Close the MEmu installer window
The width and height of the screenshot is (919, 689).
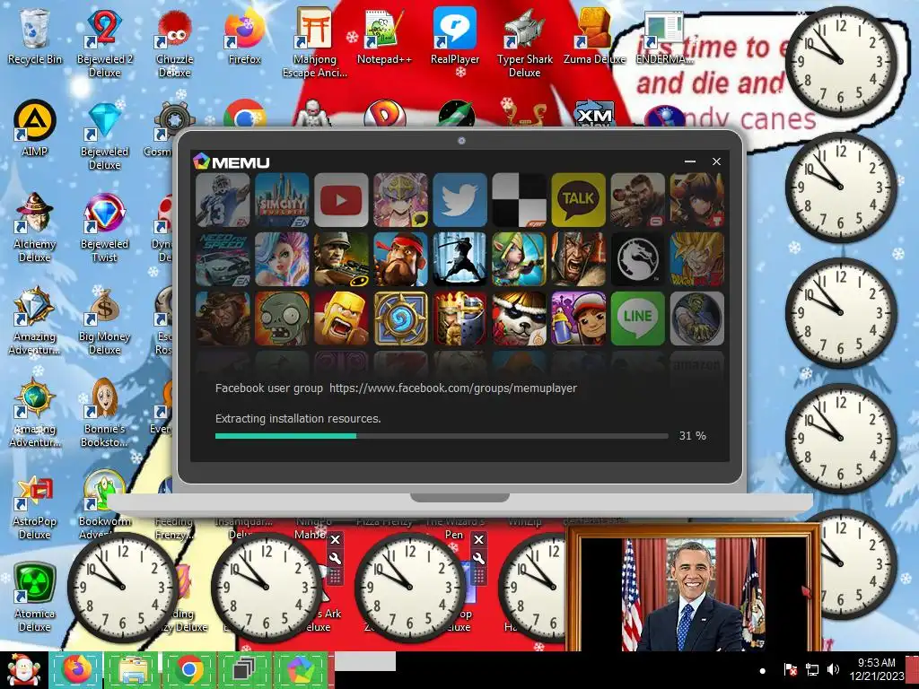[716, 161]
